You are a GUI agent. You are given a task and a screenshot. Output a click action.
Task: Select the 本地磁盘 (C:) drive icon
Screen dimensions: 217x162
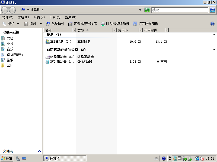pos(48,42)
